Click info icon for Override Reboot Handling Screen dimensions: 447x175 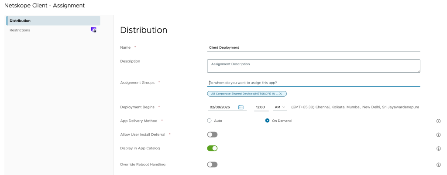tap(438, 165)
